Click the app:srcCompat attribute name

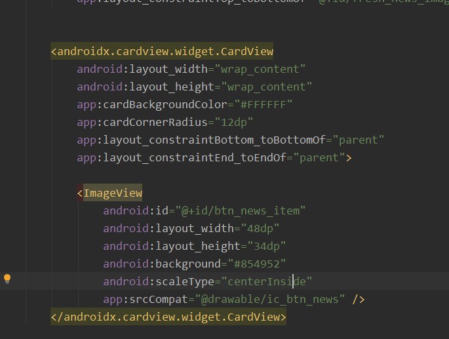click(146, 300)
